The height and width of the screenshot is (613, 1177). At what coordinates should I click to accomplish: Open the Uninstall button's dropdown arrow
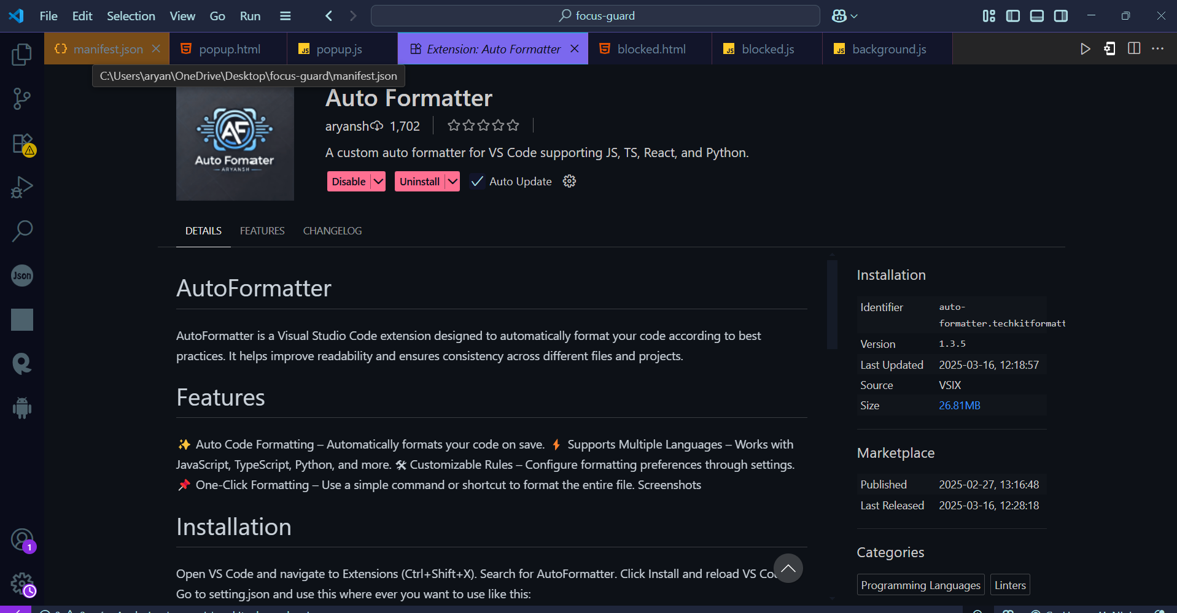click(451, 181)
